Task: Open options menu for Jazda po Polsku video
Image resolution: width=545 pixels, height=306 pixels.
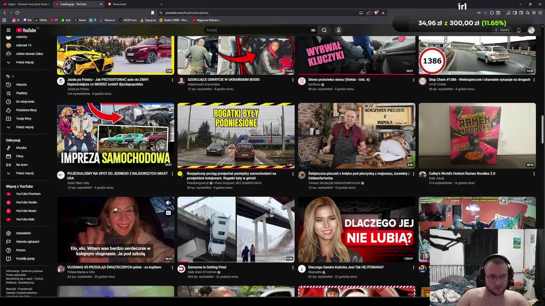Action: pyautogui.click(x=172, y=80)
